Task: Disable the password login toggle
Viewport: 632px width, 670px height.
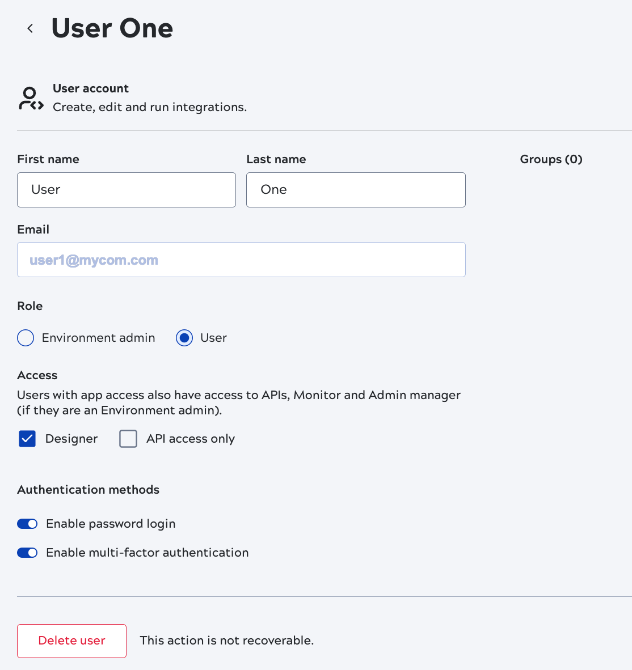Action: pos(27,524)
